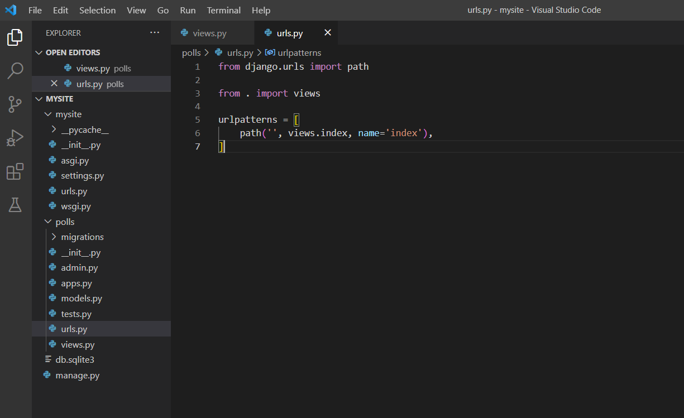Open the Run menu
Screen dimensions: 684x418
coord(188,10)
